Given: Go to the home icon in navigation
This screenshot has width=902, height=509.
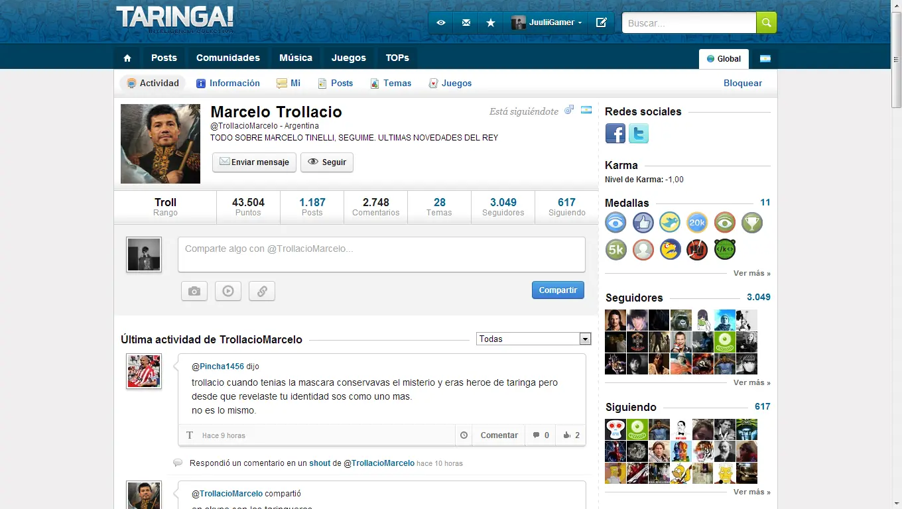Looking at the screenshot, I should [x=127, y=58].
